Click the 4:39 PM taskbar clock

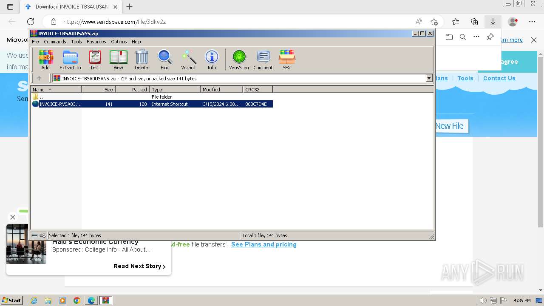pos(522,300)
